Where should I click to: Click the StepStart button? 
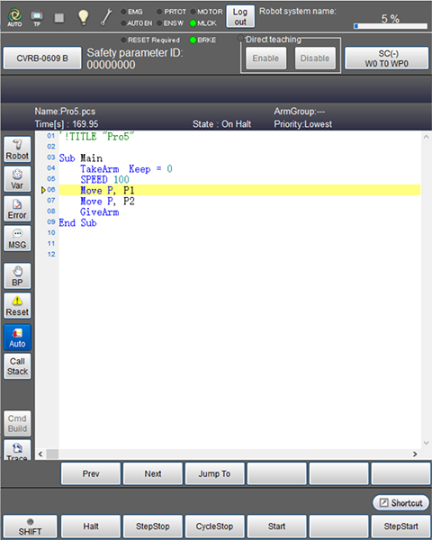400,526
